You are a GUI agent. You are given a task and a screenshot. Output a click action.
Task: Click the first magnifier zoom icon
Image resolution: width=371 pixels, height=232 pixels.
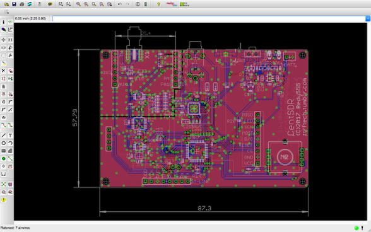click(78, 4)
